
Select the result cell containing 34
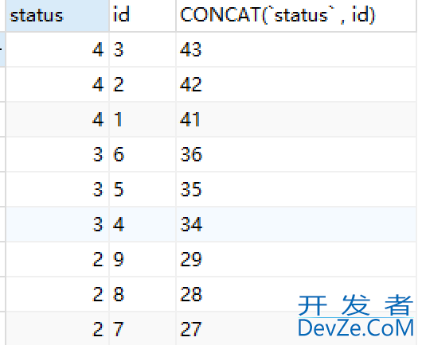pos(296,224)
